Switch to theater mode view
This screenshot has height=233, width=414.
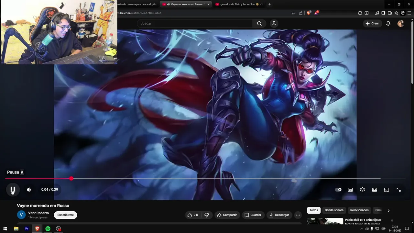pyautogui.click(x=375, y=190)
